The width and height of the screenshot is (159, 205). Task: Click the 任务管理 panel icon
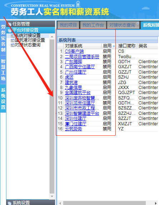point(9,24)
